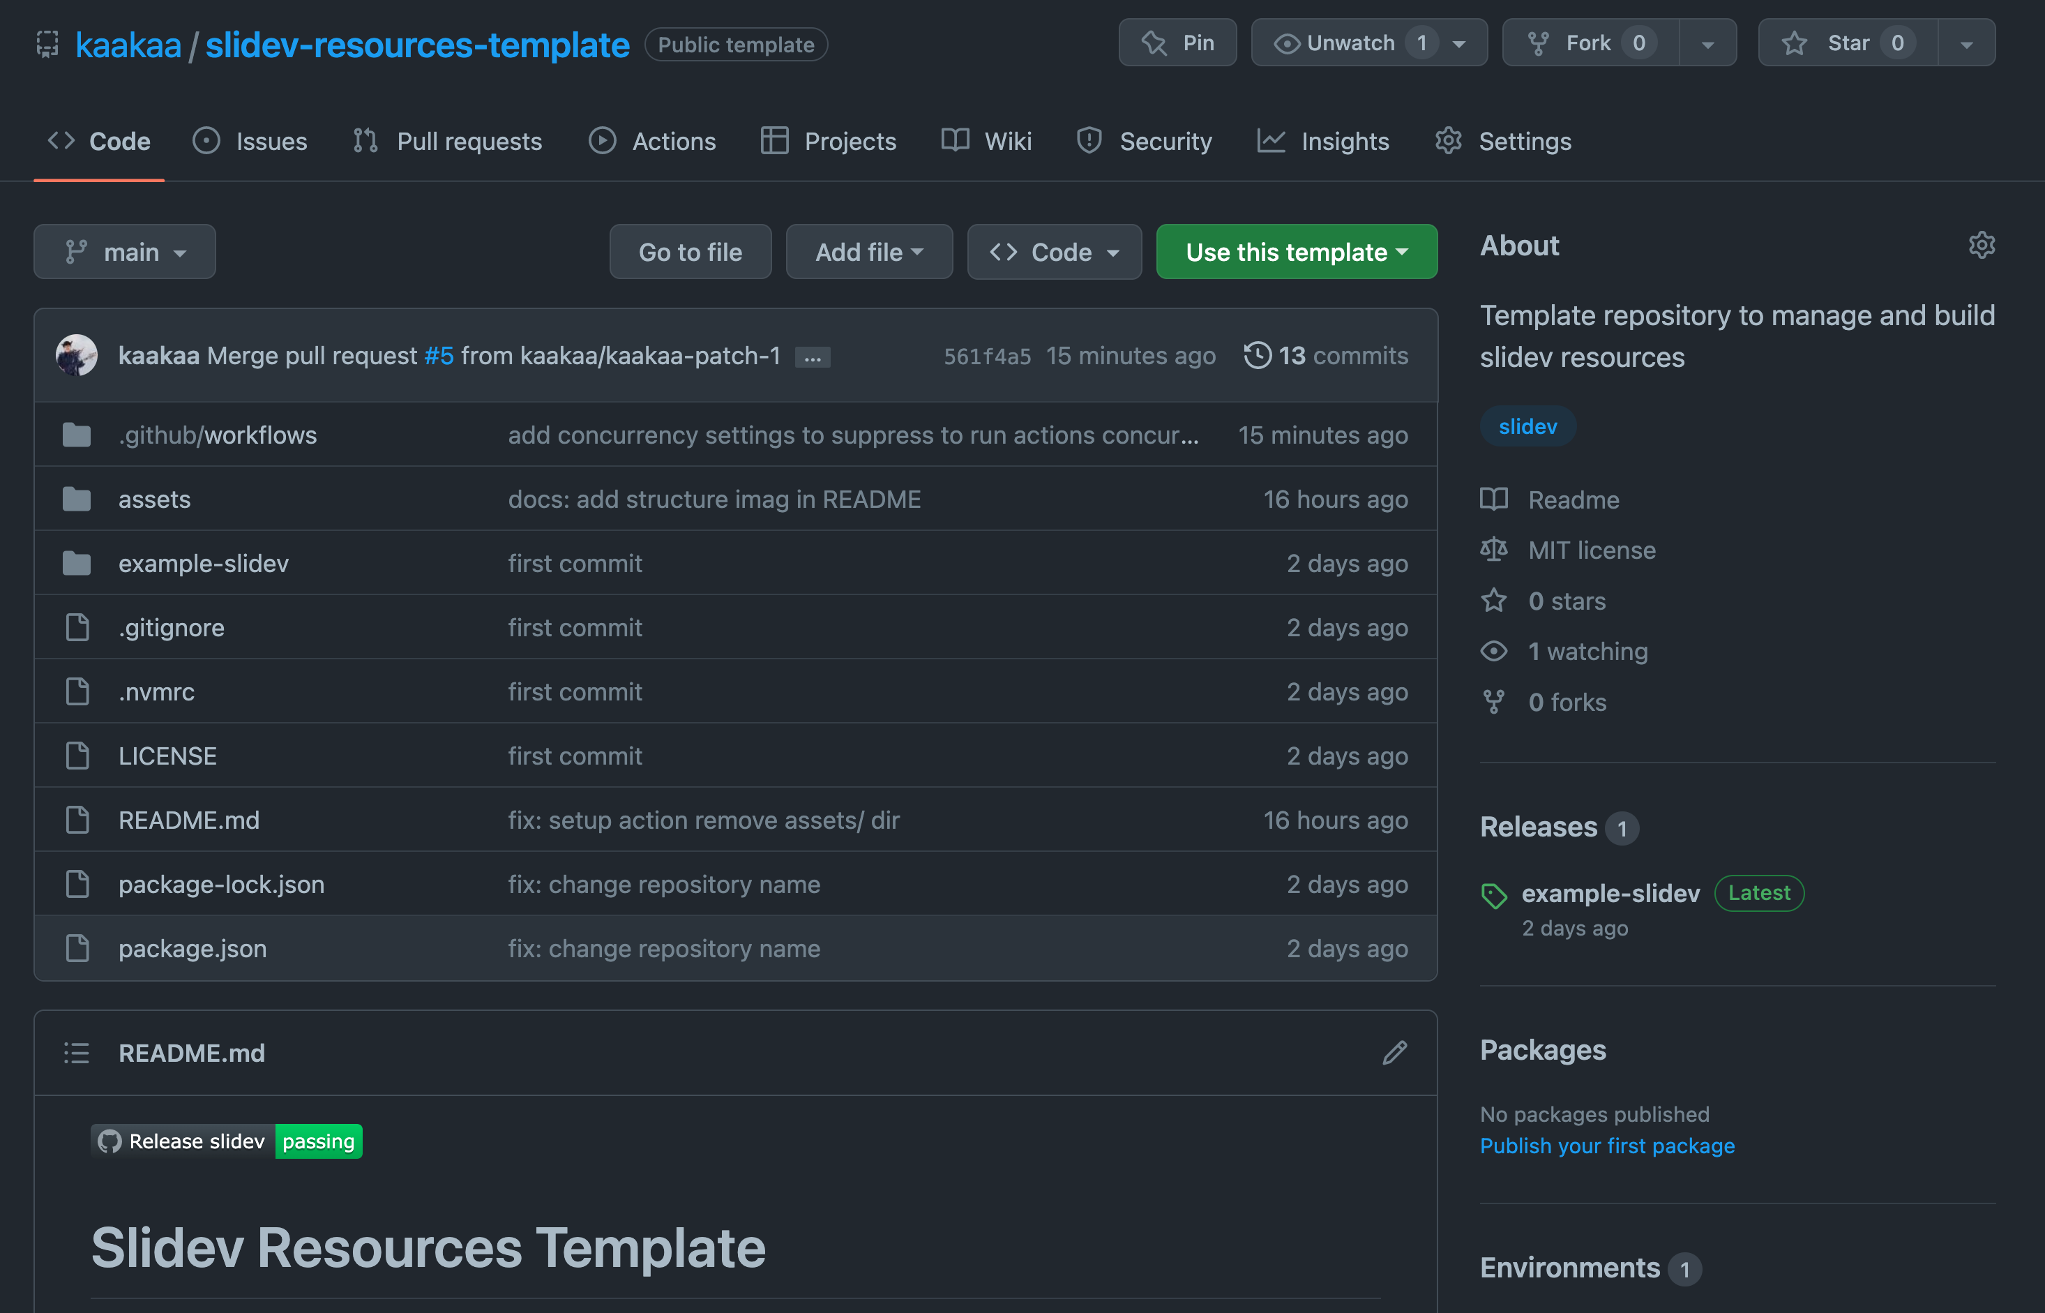Click the example-slidev release tag icon
The width and height of the screenshot is (2045, 1313).
pyautogui.click(x=1494, y=894)
